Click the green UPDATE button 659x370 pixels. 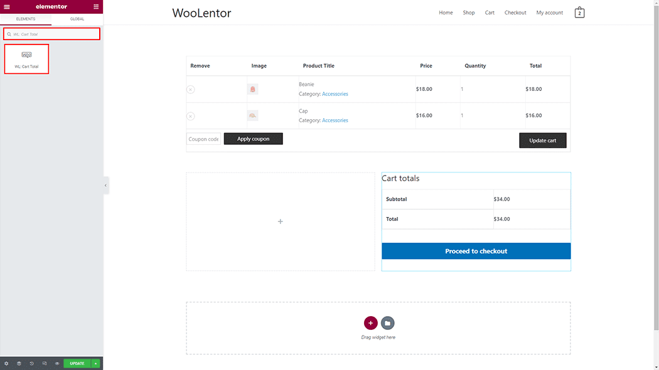click(77, 363)
